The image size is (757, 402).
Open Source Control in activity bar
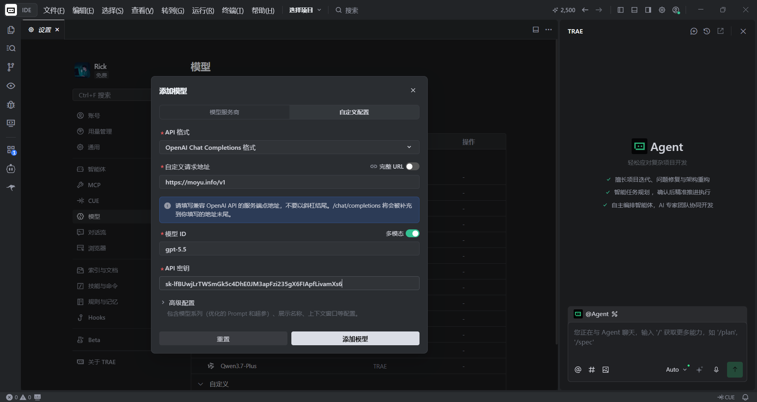[11, 67]
